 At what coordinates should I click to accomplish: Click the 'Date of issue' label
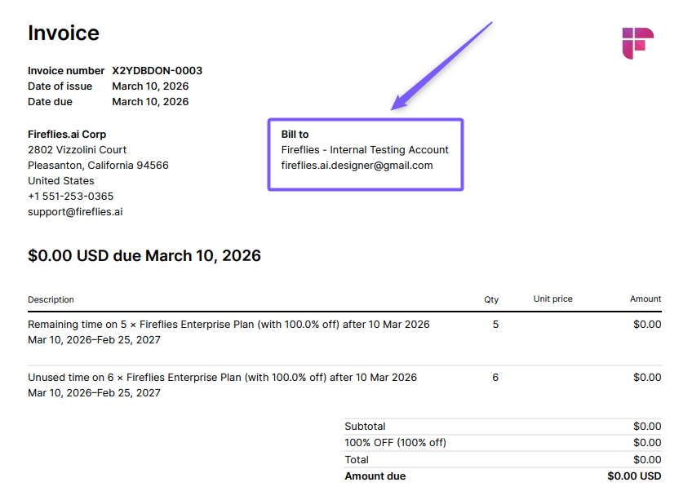pos(60,86)
